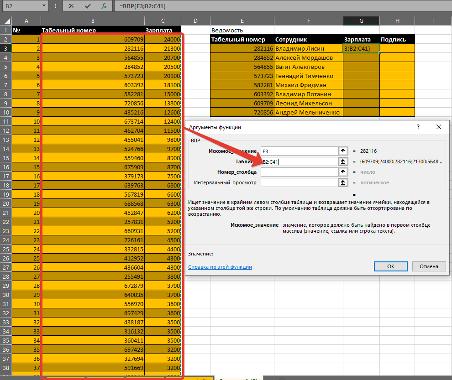The width and height of the screenshot is (452, 380).
Task: Select column B header
Action: pos(93,21)
